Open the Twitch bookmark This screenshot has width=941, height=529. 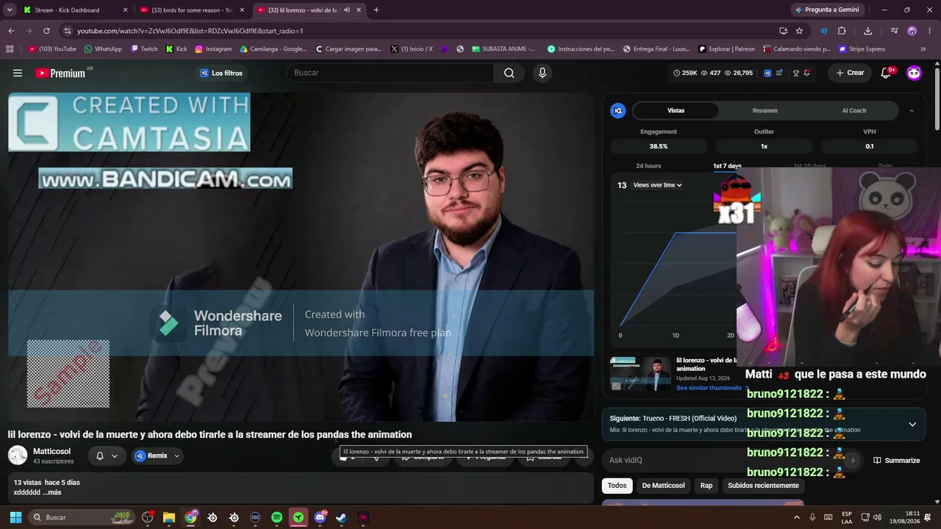(144, 49)
